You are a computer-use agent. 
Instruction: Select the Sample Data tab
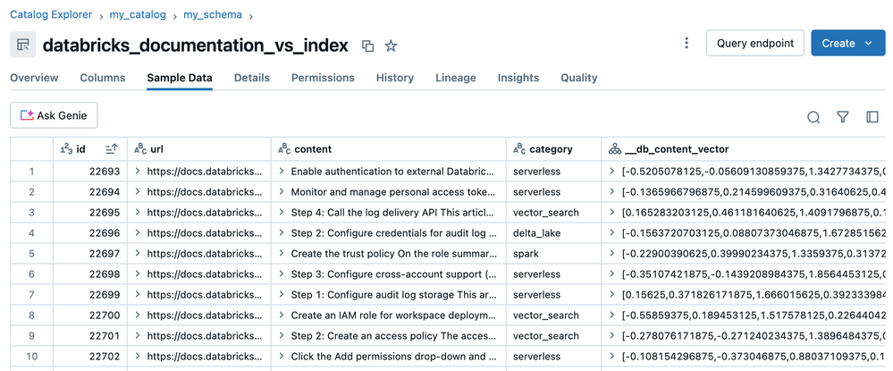tap(180, 78)
